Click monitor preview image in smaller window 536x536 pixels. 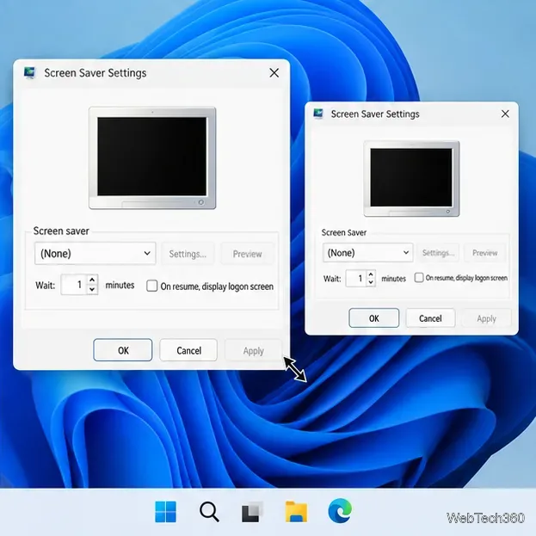pyautogui.click(x=411, y=178)
